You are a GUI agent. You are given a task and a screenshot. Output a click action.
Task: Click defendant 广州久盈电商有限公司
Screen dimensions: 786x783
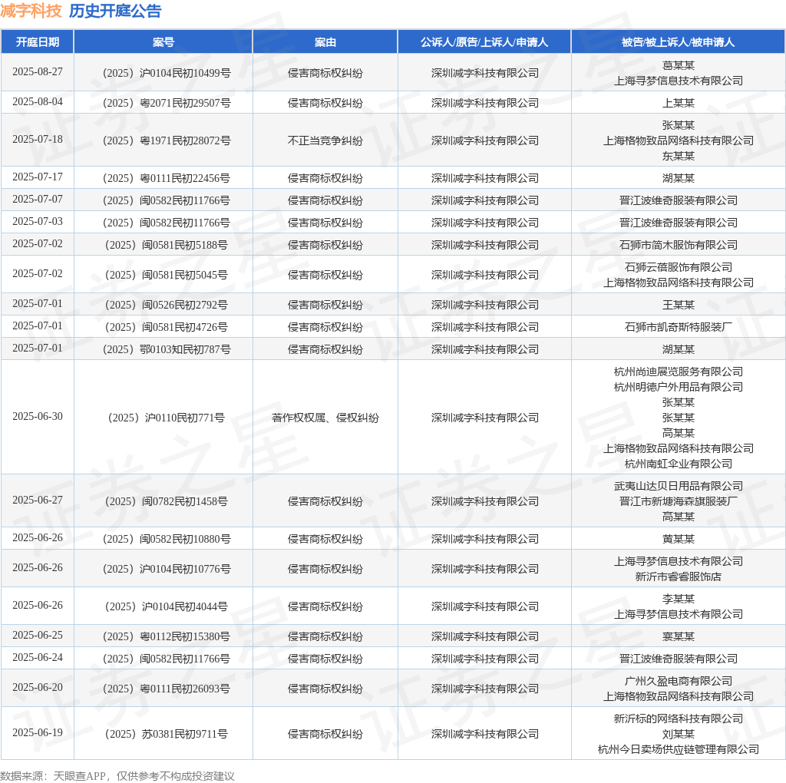679,681
